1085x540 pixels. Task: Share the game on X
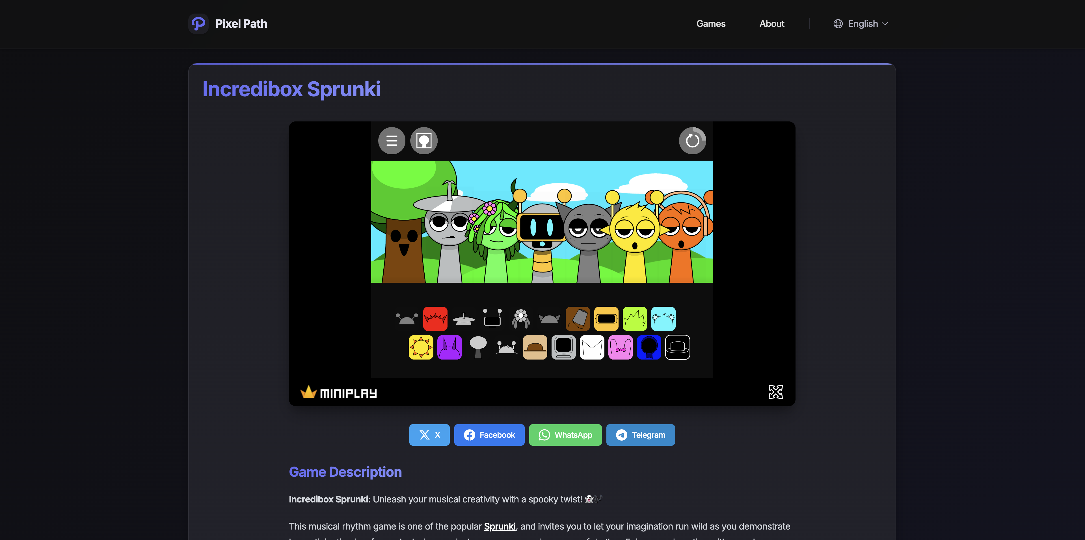pyautogui.click(x=430, y=435)
